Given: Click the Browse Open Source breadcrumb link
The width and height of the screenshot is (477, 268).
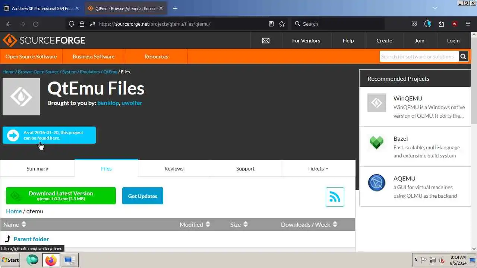Looking at the screenshot, I should point(38,71).
